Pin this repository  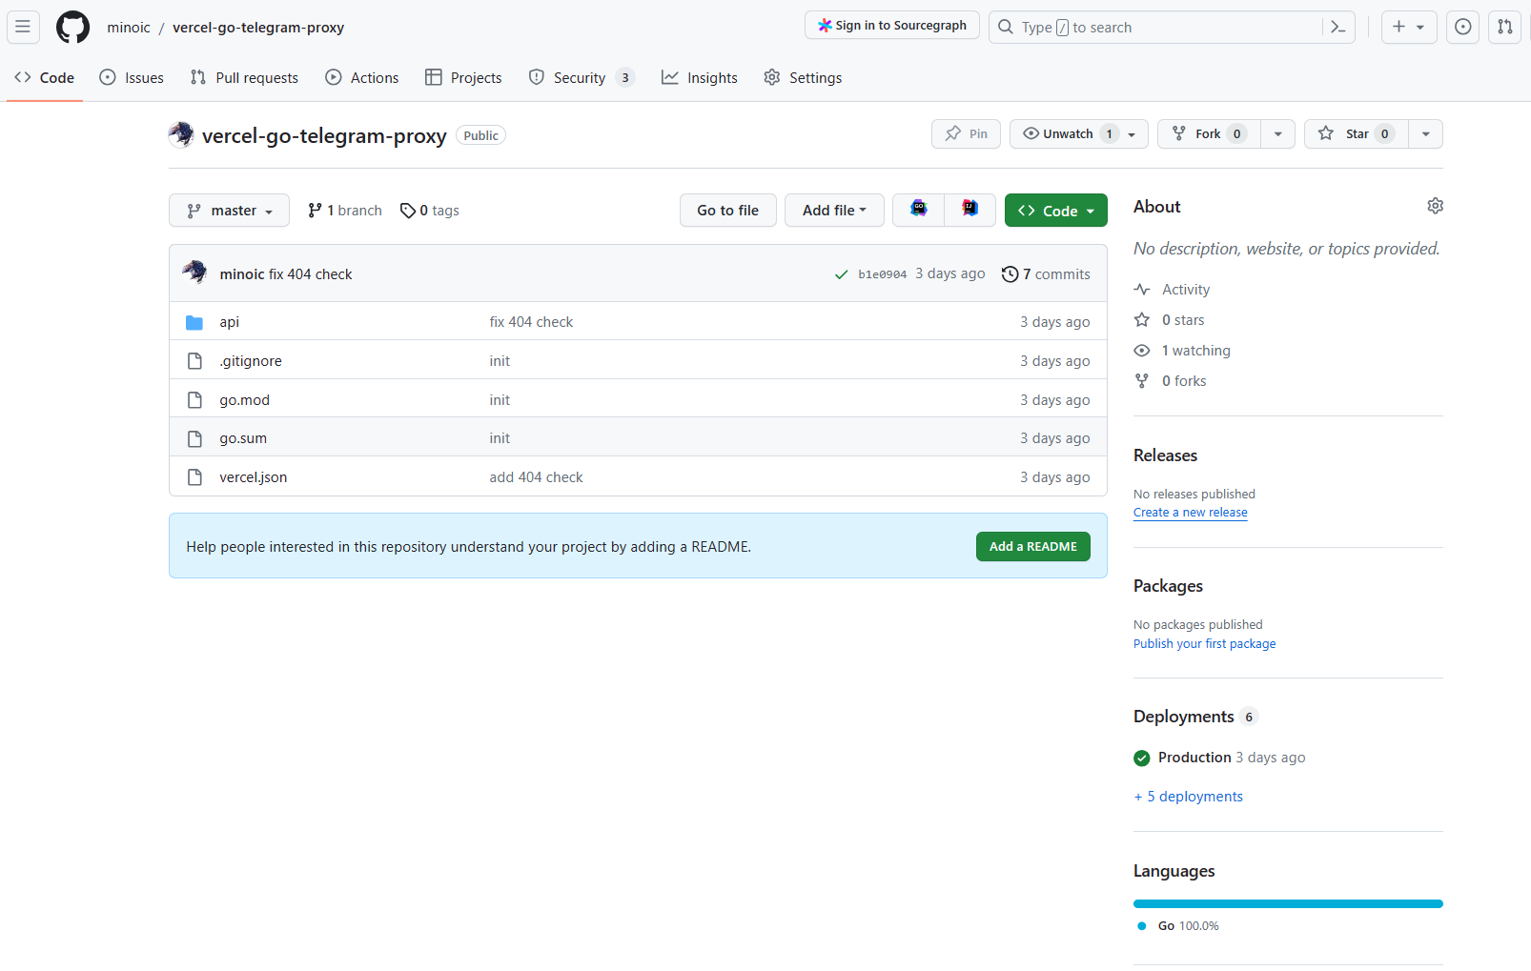coord(966,133)
